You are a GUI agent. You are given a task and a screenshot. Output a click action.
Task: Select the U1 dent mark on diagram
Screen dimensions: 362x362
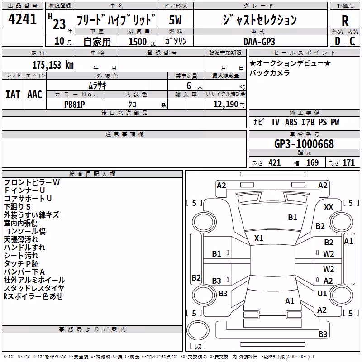322,293
